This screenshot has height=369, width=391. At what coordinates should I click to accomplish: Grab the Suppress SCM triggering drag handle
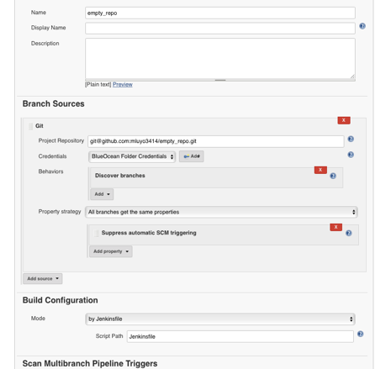(96, 233)
